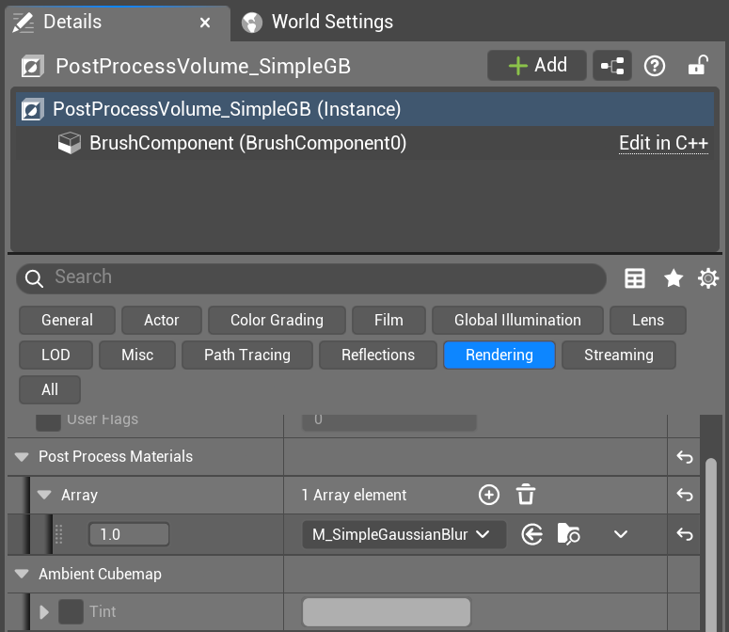Reset Array property to default

[x=685, y=495]
